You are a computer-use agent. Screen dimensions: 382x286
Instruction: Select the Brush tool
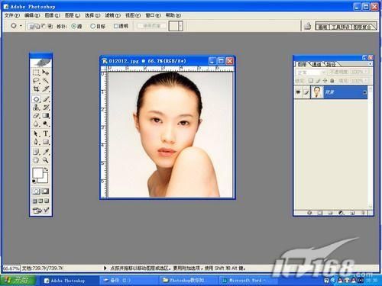[x=46, y=99]
